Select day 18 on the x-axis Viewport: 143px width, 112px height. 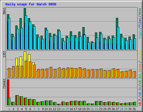(x=80, y=109)
